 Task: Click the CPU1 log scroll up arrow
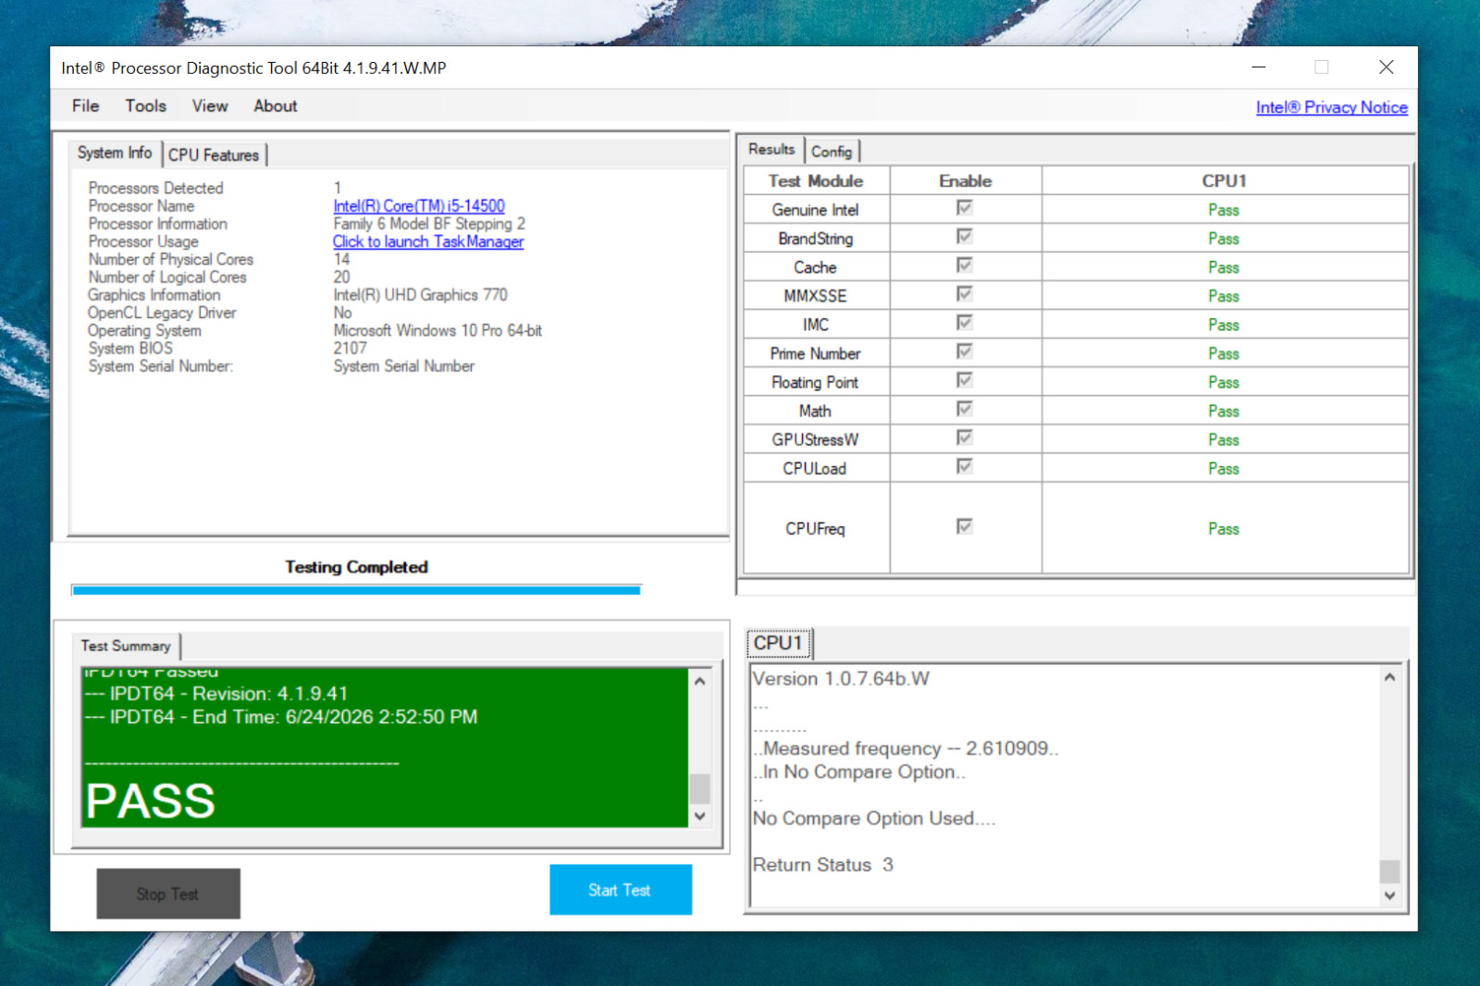click(x=1389, y=677)
